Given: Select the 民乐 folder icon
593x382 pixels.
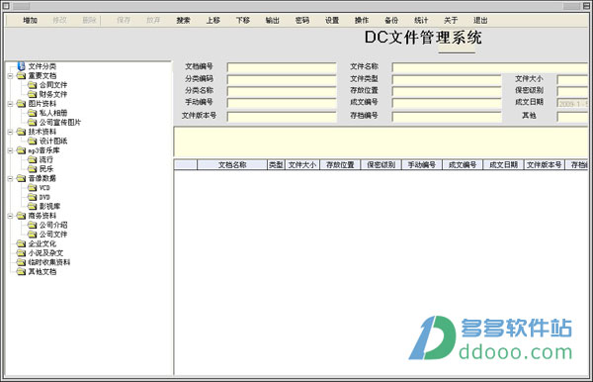Looking at the screenshot, I should tap(33, 169).
